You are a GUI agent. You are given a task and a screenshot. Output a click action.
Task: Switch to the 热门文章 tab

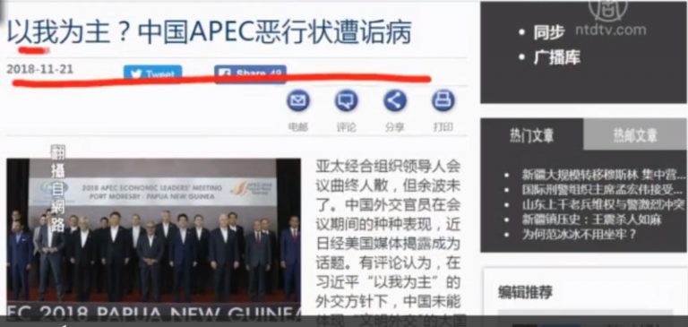tap(532, 134)
